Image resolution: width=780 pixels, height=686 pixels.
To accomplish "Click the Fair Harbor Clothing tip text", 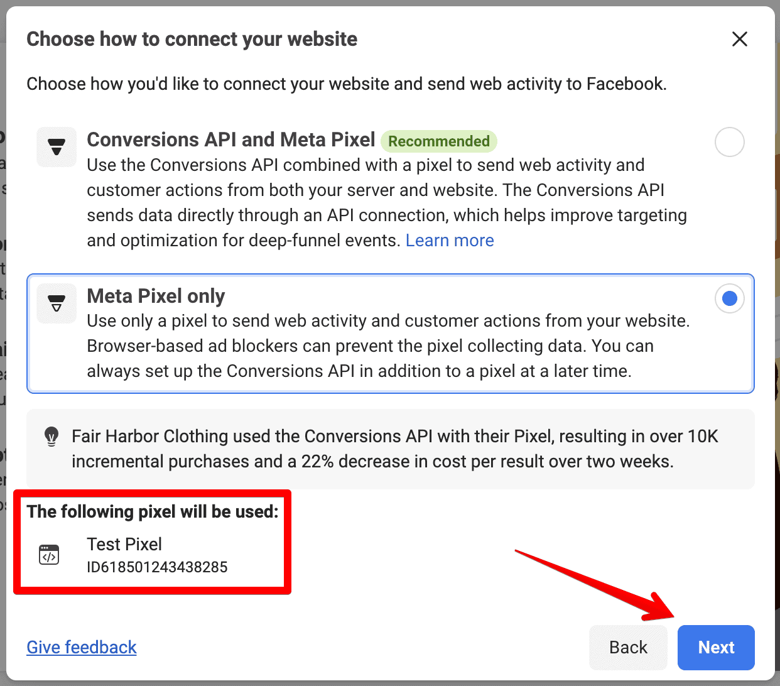I will point(396,449).
